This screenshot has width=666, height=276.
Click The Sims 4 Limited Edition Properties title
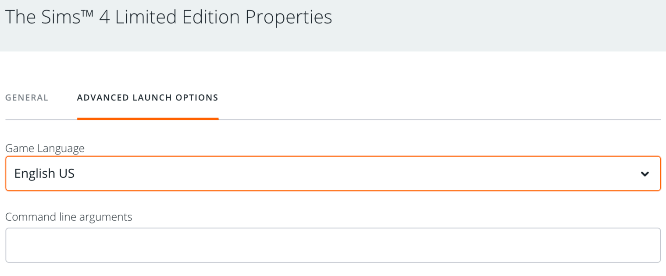click(168, 17)
